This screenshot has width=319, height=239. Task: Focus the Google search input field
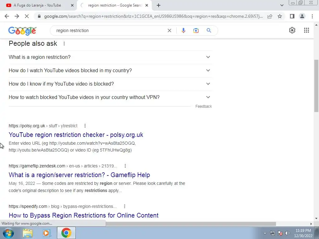click(x=110, y=30)
